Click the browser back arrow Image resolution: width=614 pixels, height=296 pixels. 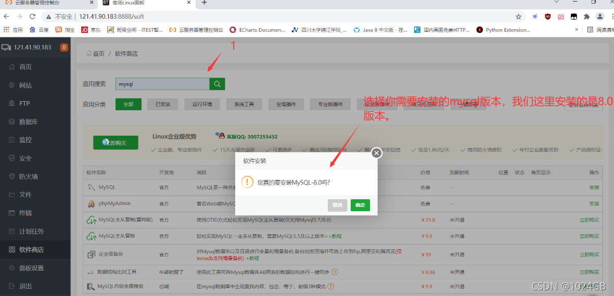coord(6,17)
